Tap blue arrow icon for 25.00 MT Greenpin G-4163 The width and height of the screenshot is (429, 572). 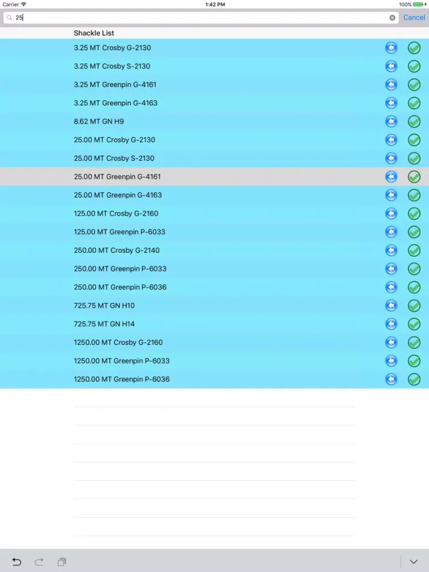tap(391, 195)
